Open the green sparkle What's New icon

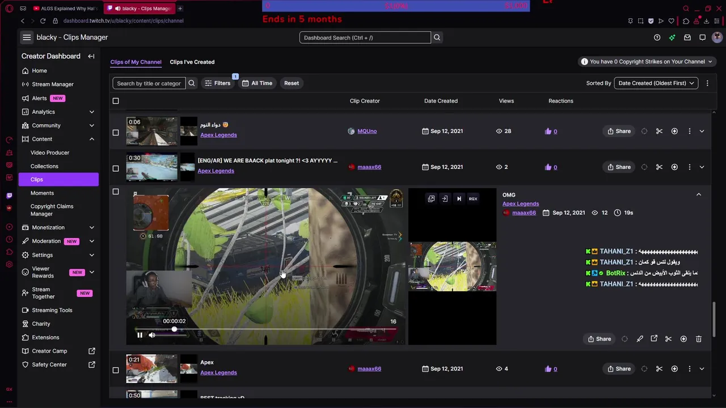coord(672,37)
